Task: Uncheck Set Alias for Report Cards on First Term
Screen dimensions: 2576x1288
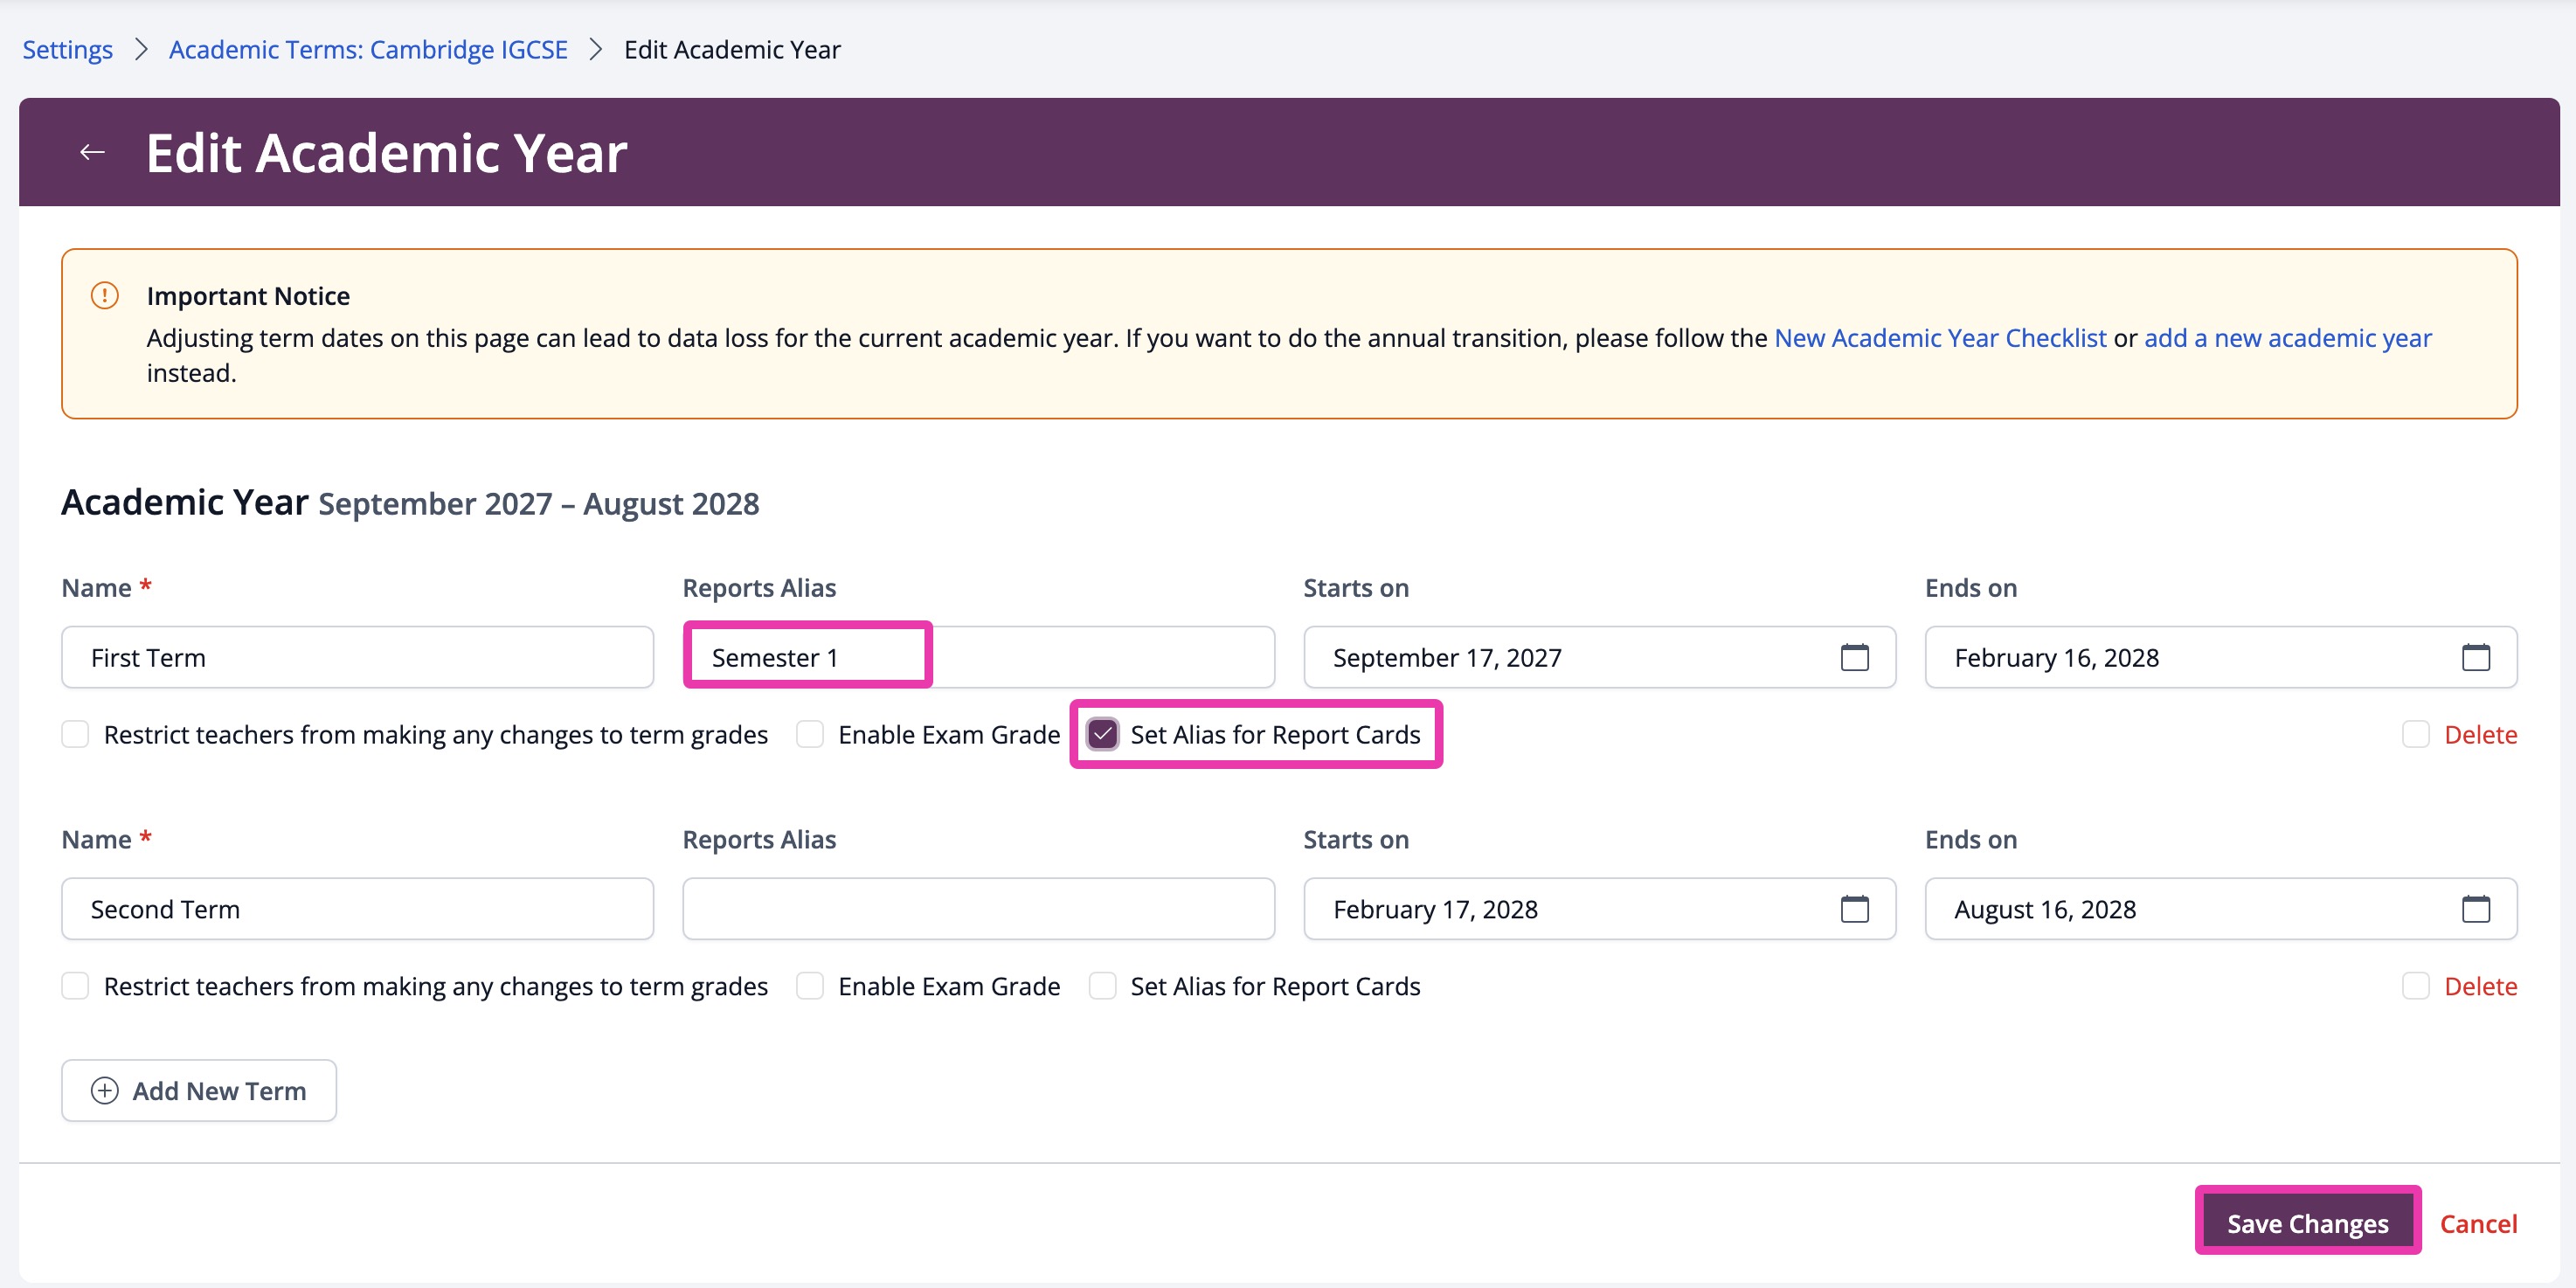Action: coord(1103,734)
